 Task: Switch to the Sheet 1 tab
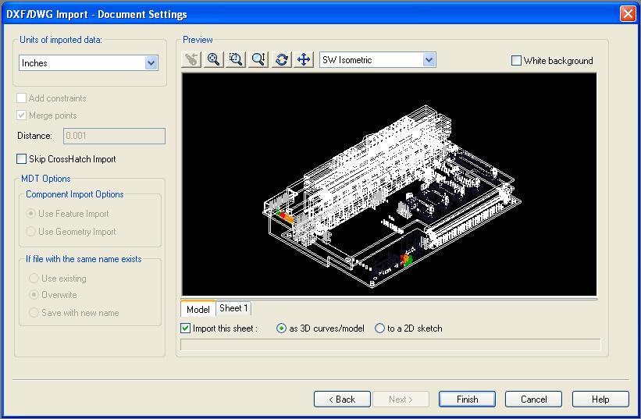click(233, 308)
